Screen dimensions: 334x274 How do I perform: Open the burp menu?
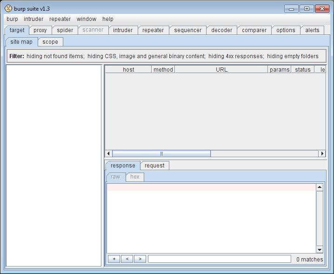point(12,19)
